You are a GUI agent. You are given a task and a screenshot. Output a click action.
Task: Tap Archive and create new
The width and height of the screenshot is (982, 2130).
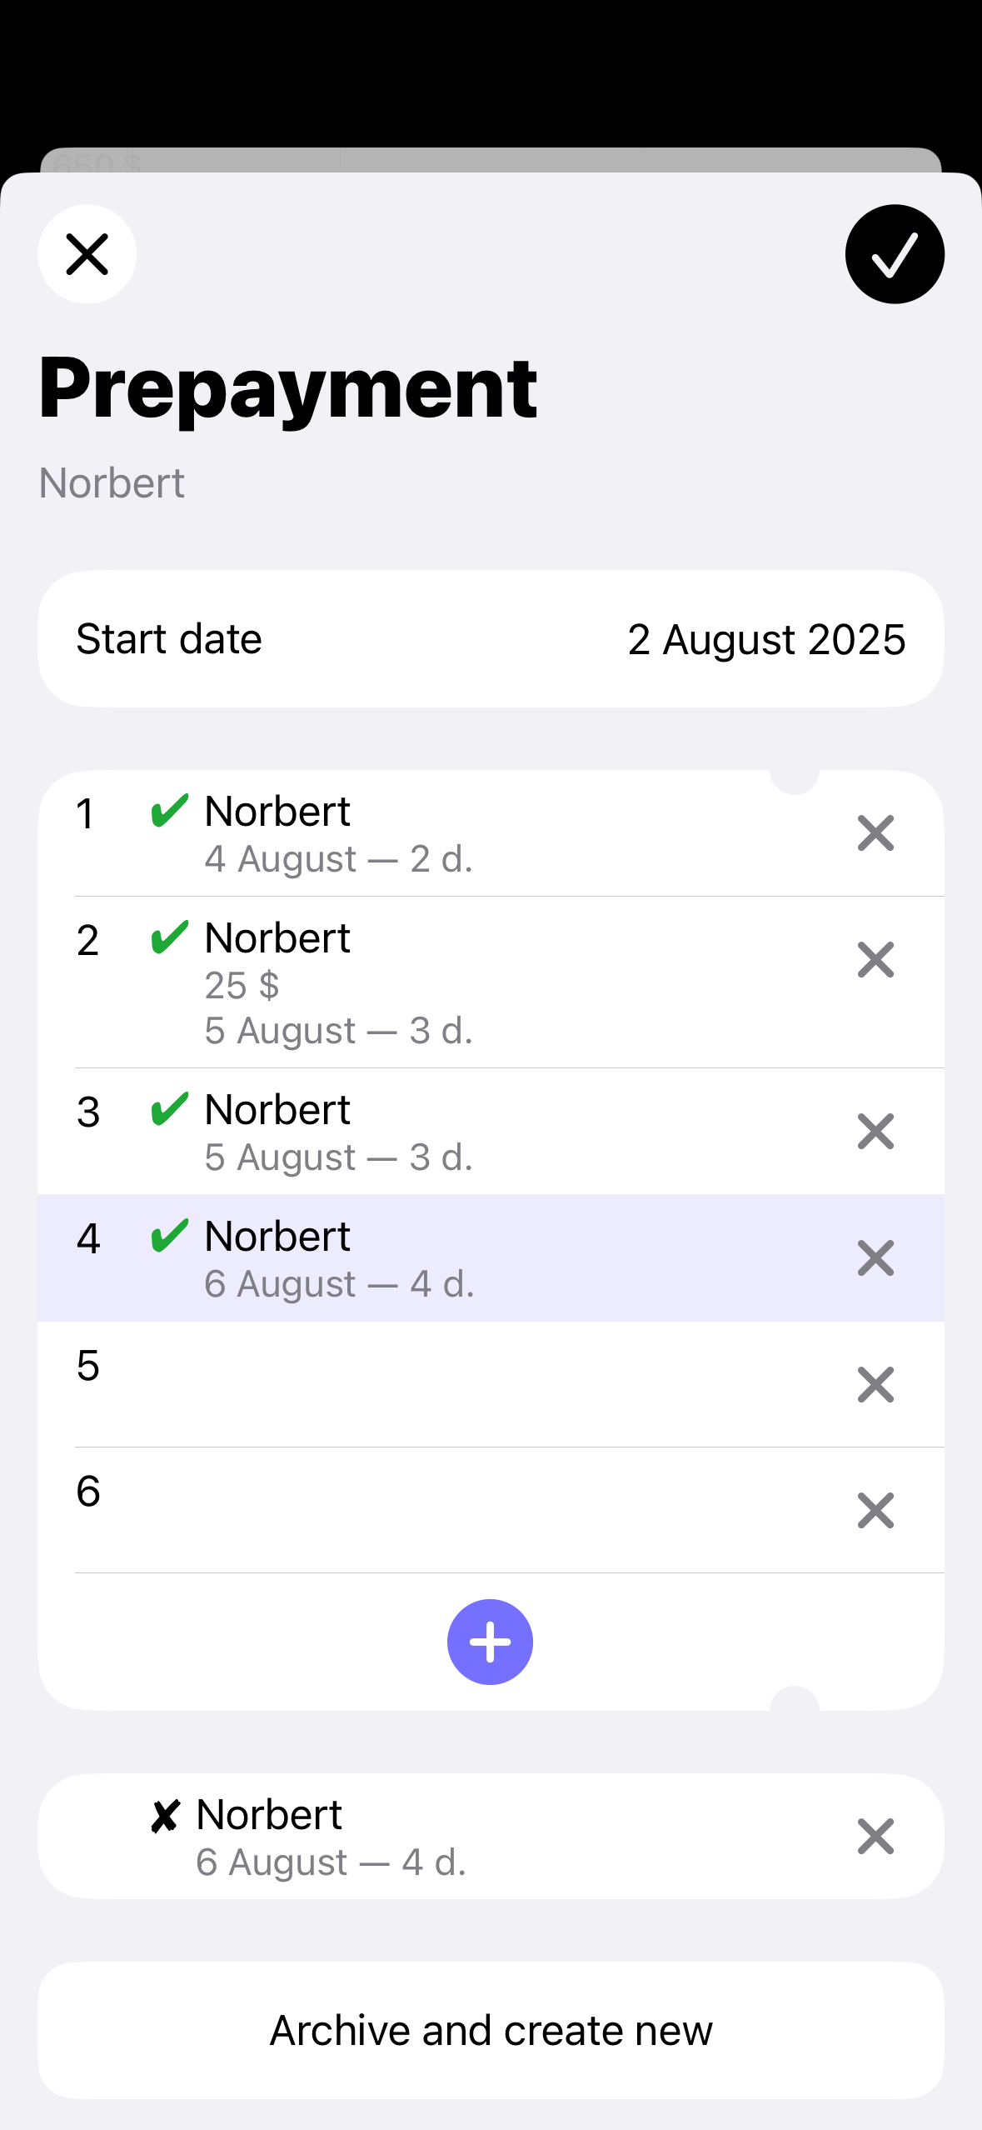pyautogui.click(x=491, y=2030)
